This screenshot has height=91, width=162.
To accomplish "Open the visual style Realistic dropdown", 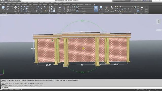I will 85,7.
